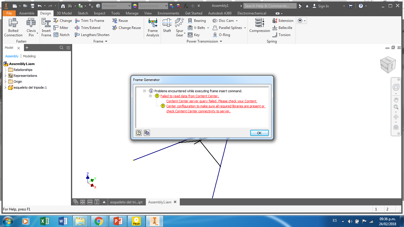Click the Search Help & Commands field
The image size is (404, 227).
point(270,6)
